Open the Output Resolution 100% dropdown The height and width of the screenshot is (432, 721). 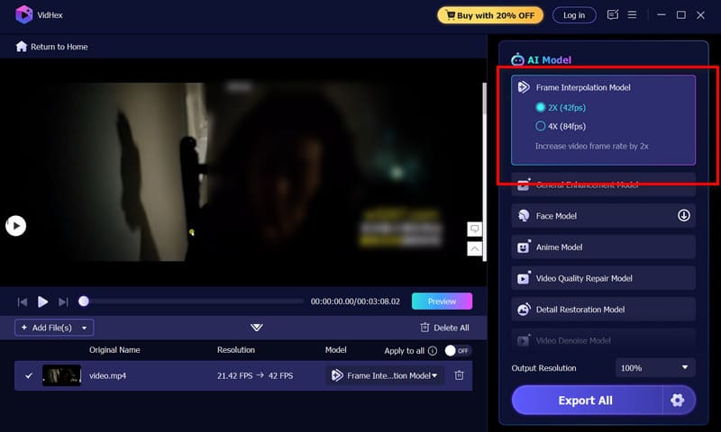pos(655,368)
